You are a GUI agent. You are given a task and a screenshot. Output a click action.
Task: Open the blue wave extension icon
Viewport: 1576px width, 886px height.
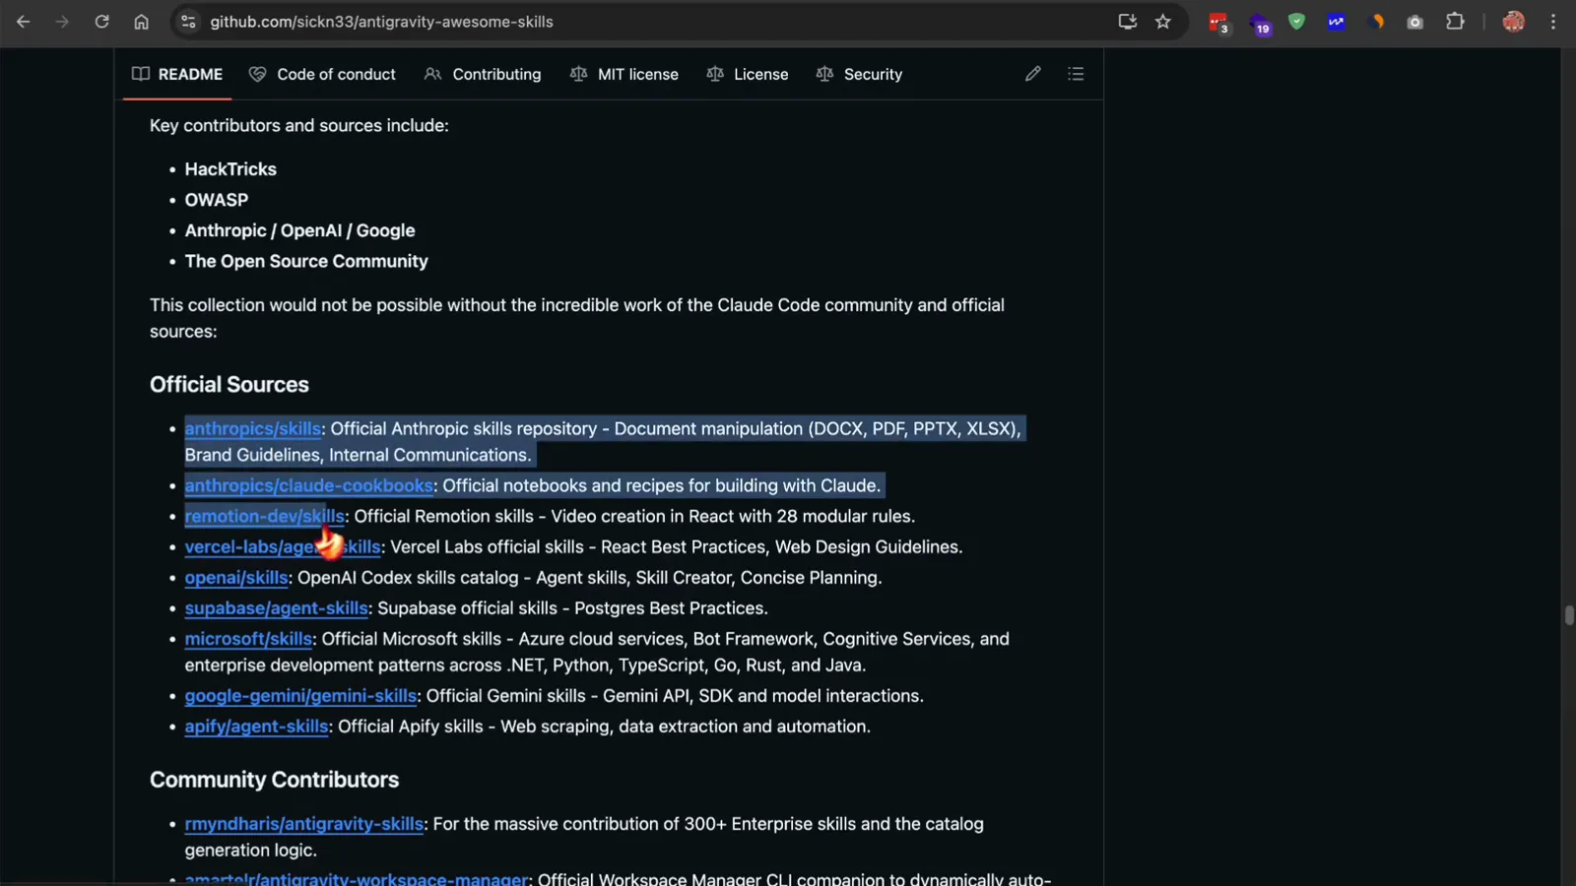pyautogui.click(x=1336, y=22)
